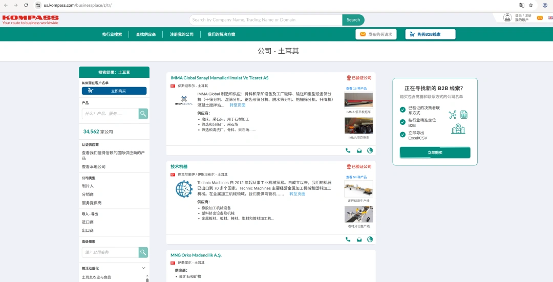The width and height of the screenshot is (553, 282).
Task: Click the IMMA Global company logo
Action: (184, 100)
